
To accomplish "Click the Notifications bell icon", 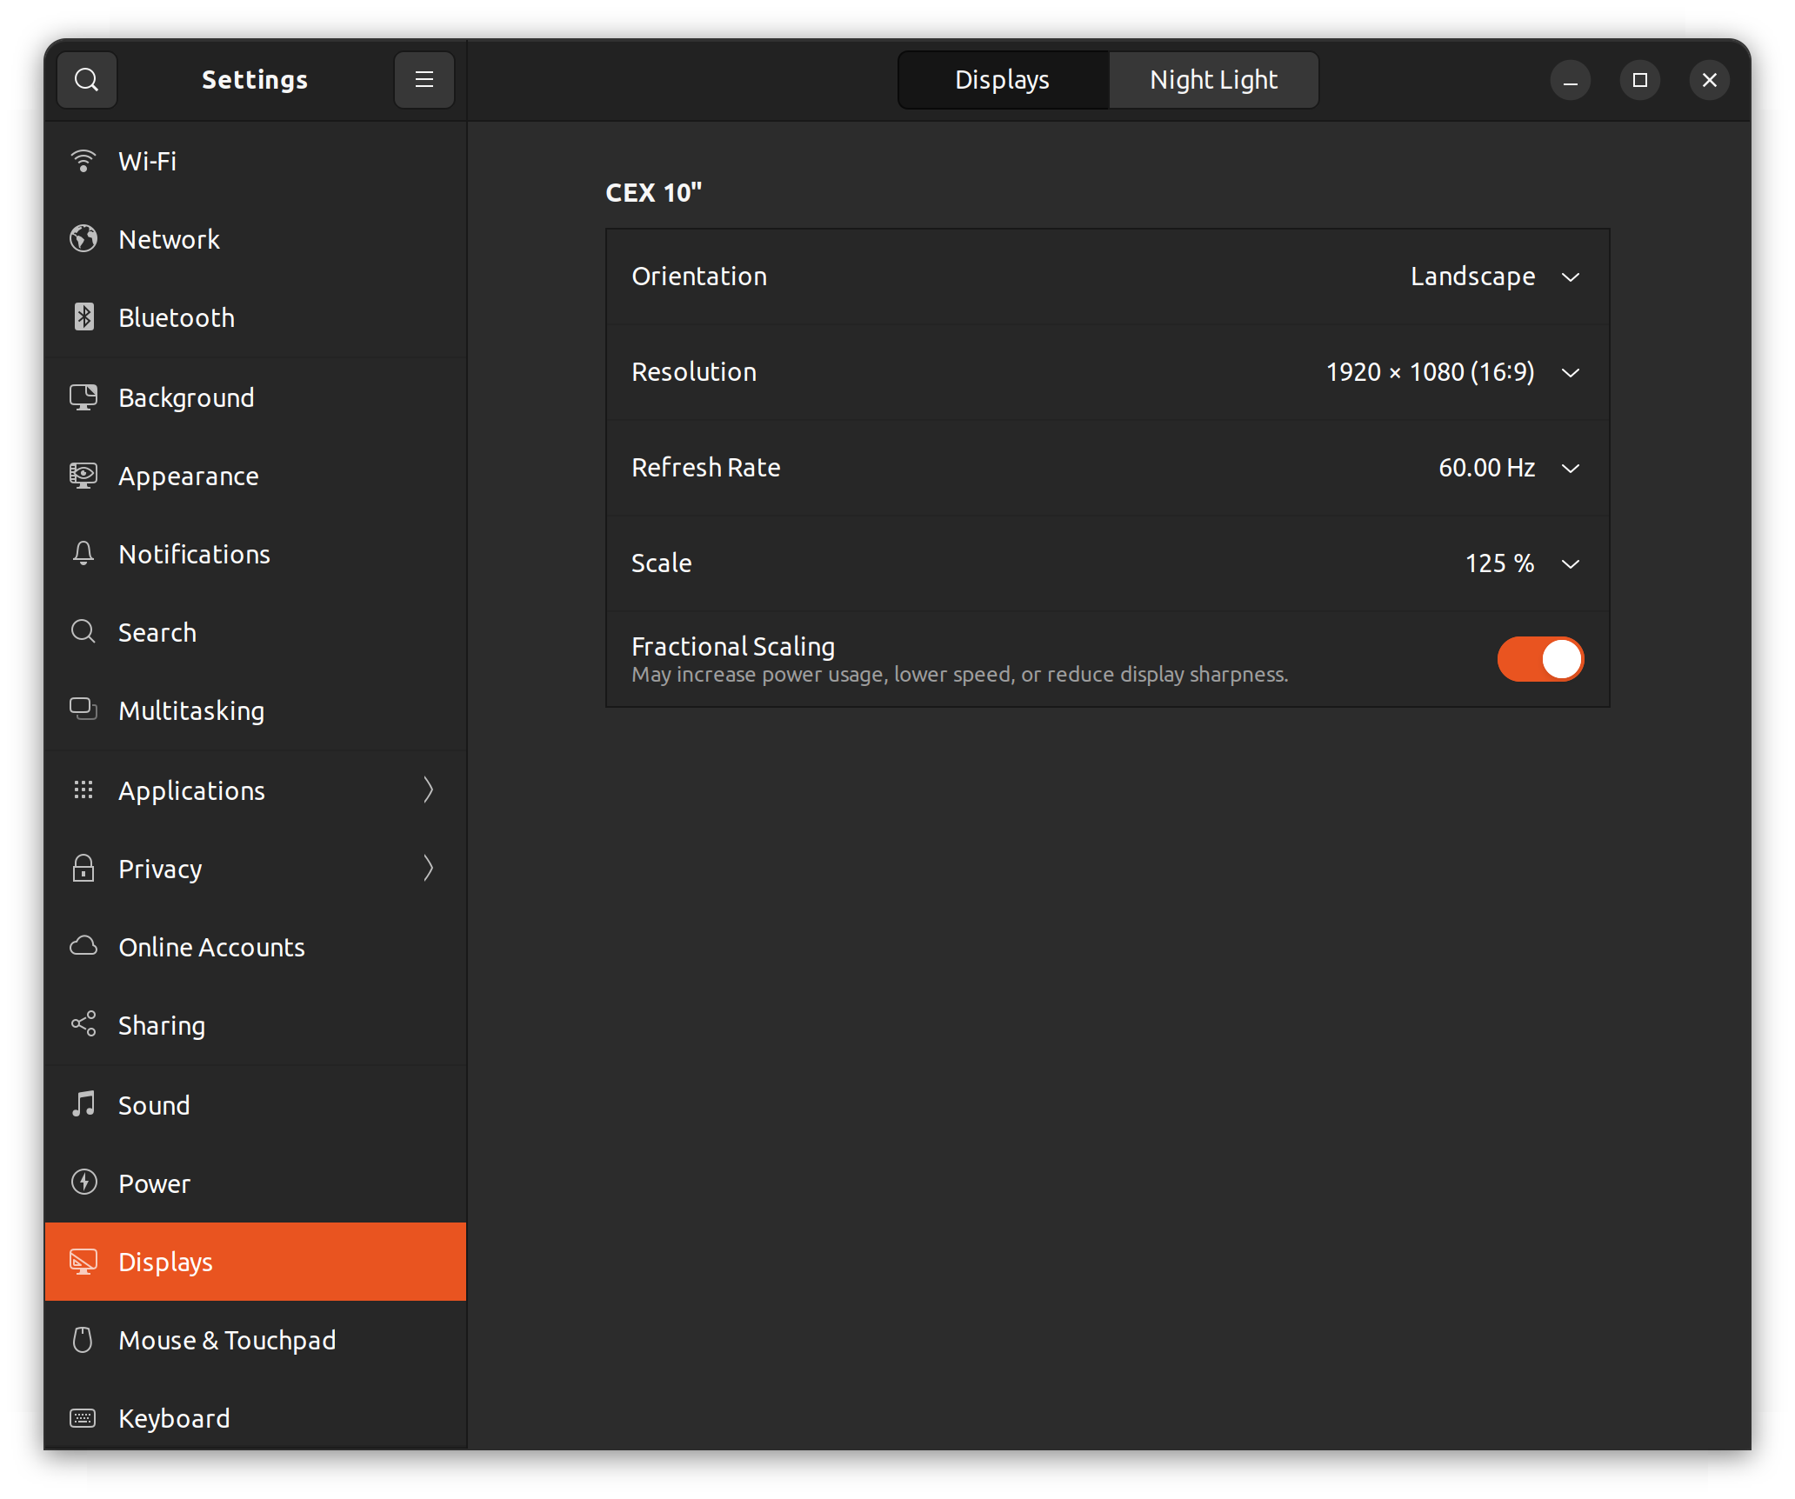I will click(83, 554).
